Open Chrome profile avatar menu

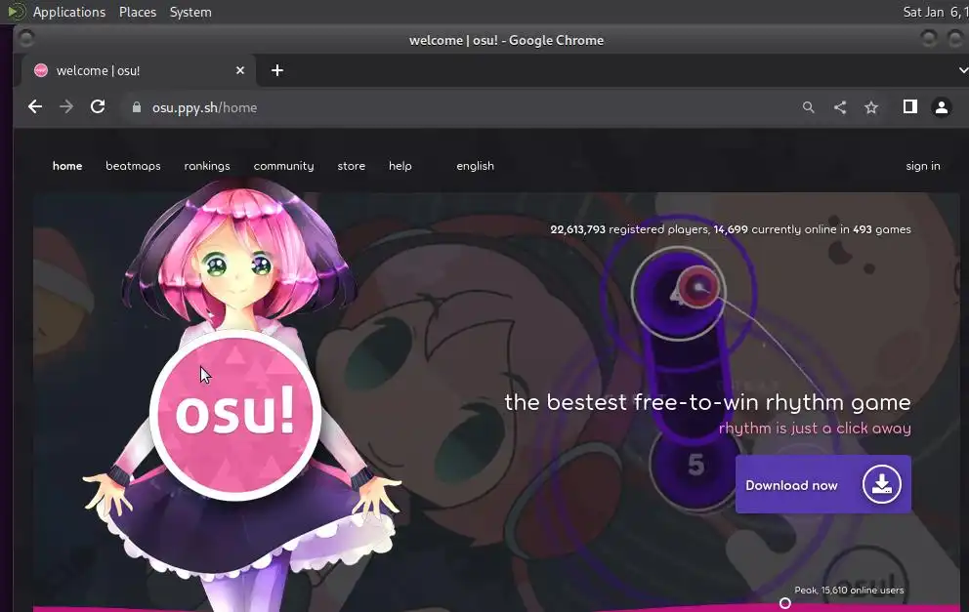[x=942, y=107]
